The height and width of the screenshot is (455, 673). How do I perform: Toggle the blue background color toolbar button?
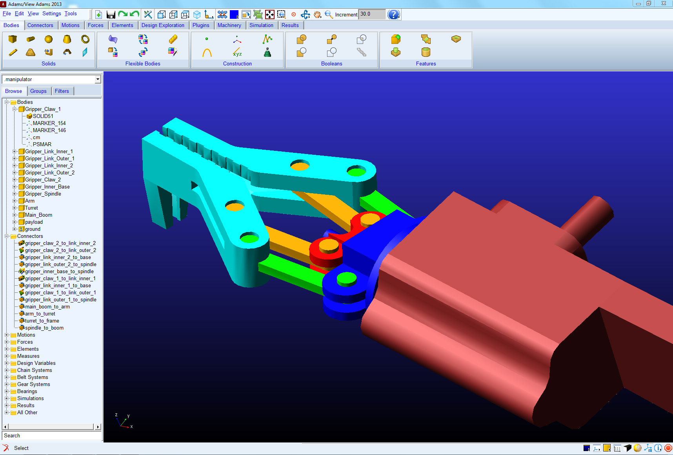pos(234,15)
